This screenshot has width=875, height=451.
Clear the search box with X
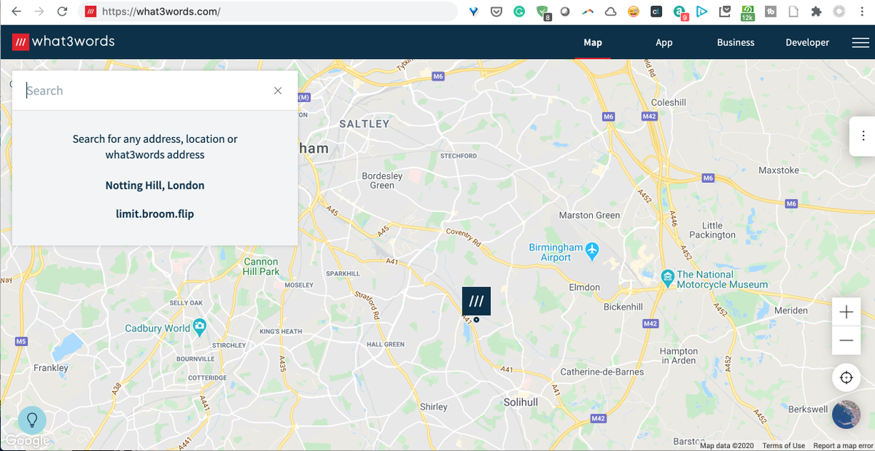click(278, 91)
